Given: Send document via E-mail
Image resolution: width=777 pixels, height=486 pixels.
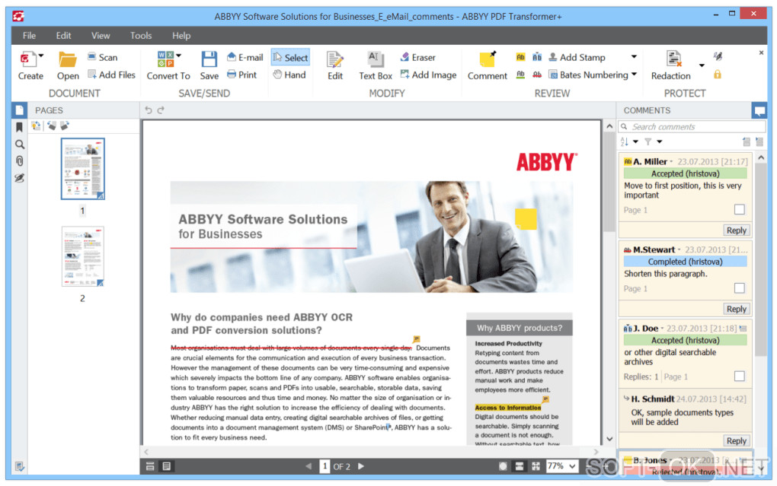Looking at the screenshot, I should point(245,57).
